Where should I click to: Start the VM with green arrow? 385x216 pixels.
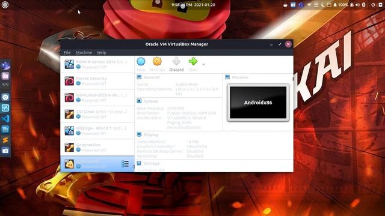193,61
